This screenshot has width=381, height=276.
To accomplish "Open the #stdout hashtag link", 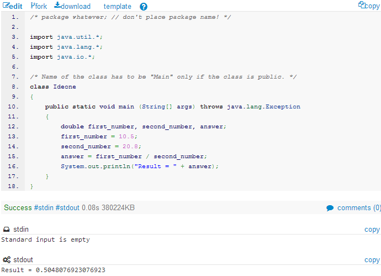I will [x=67, y=207].
